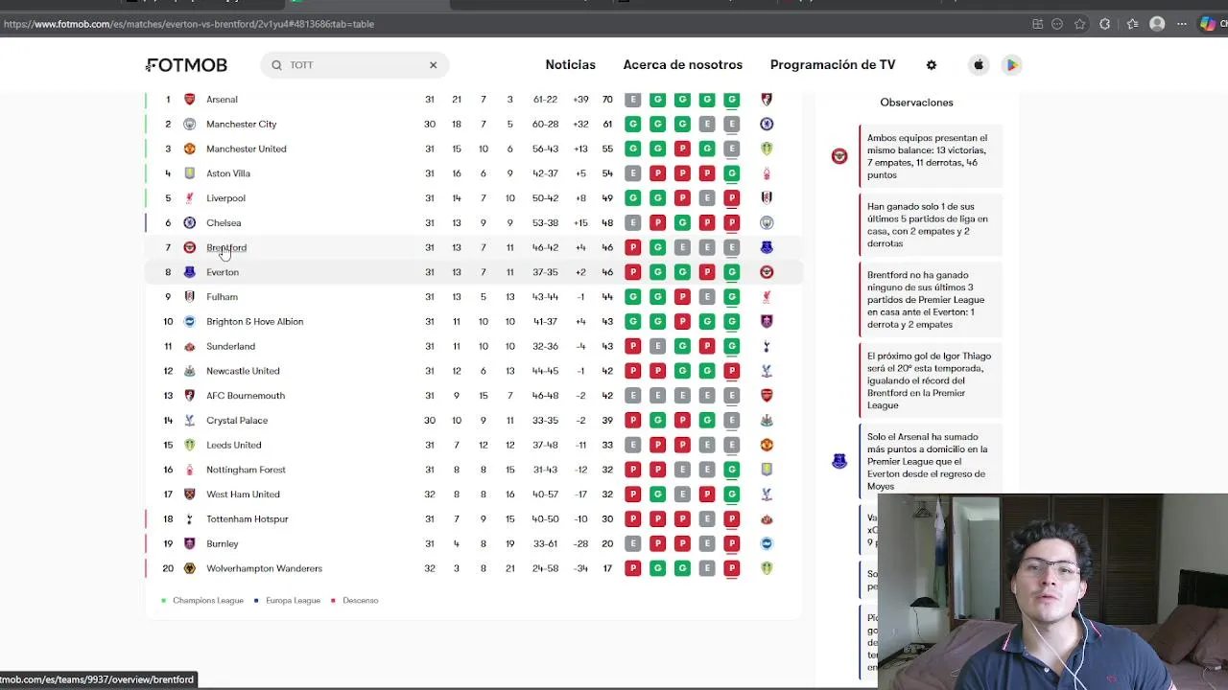This screenshot has width=1228, height=690.
Task: Click the Europa League legend label
Action: (293, 601)
